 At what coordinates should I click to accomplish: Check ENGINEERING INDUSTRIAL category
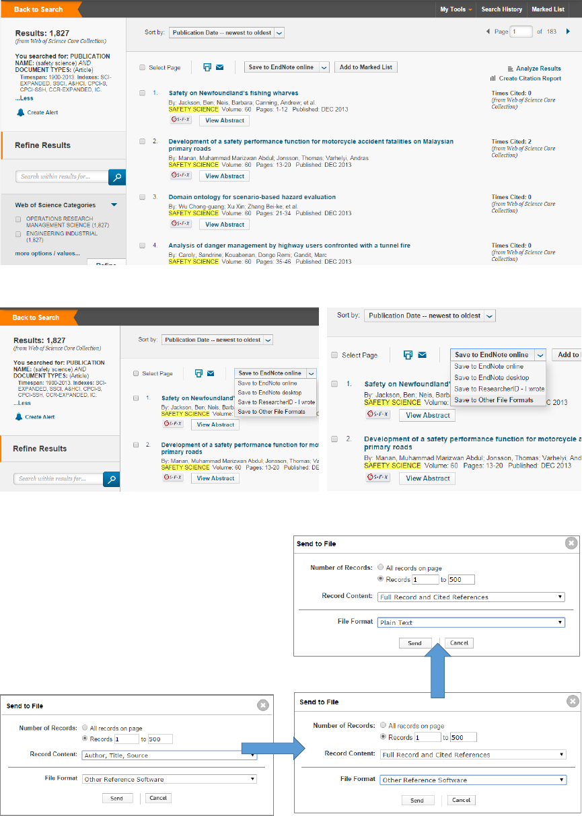[x=18, y=233]
